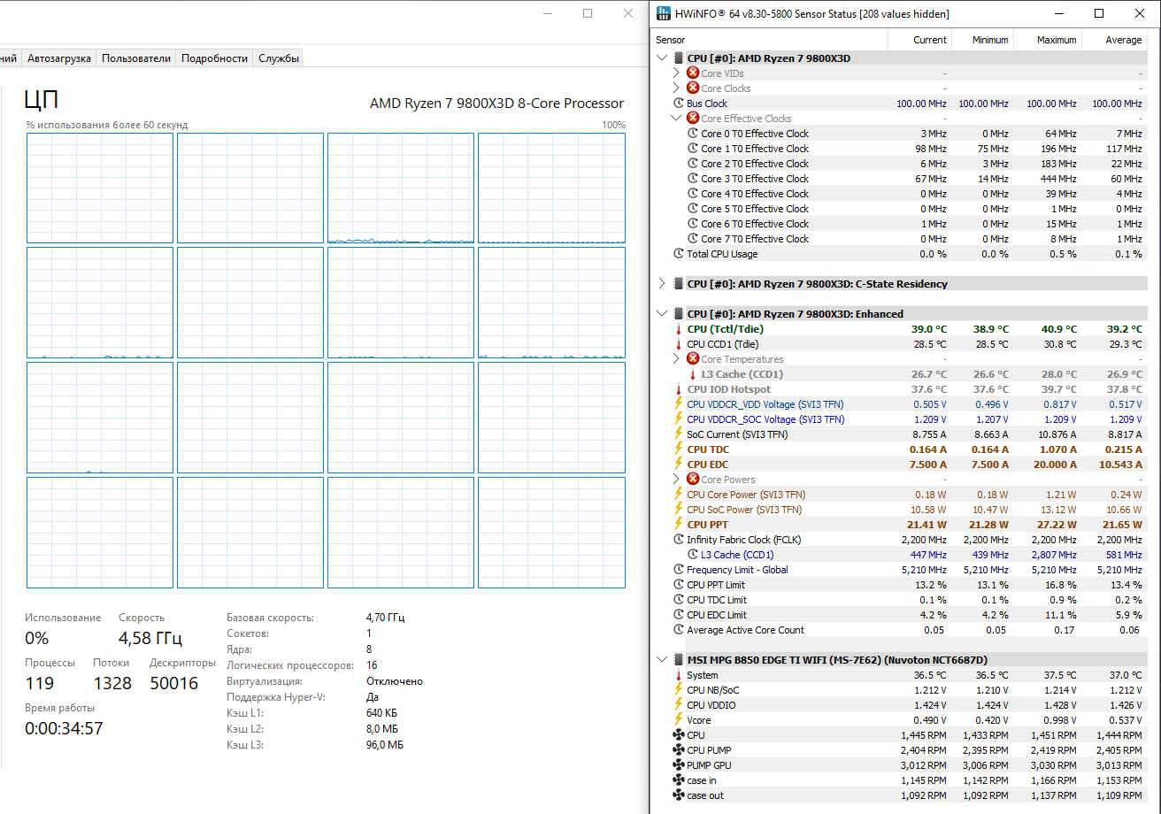Click the Average column header
This screenshot has height=814, width=1161.
pos(1113,40)
